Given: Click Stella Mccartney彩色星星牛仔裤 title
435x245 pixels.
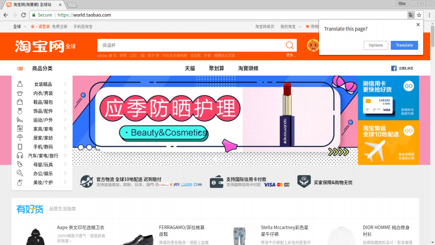Looking at the screenshot, I should [x=285, y=231].
